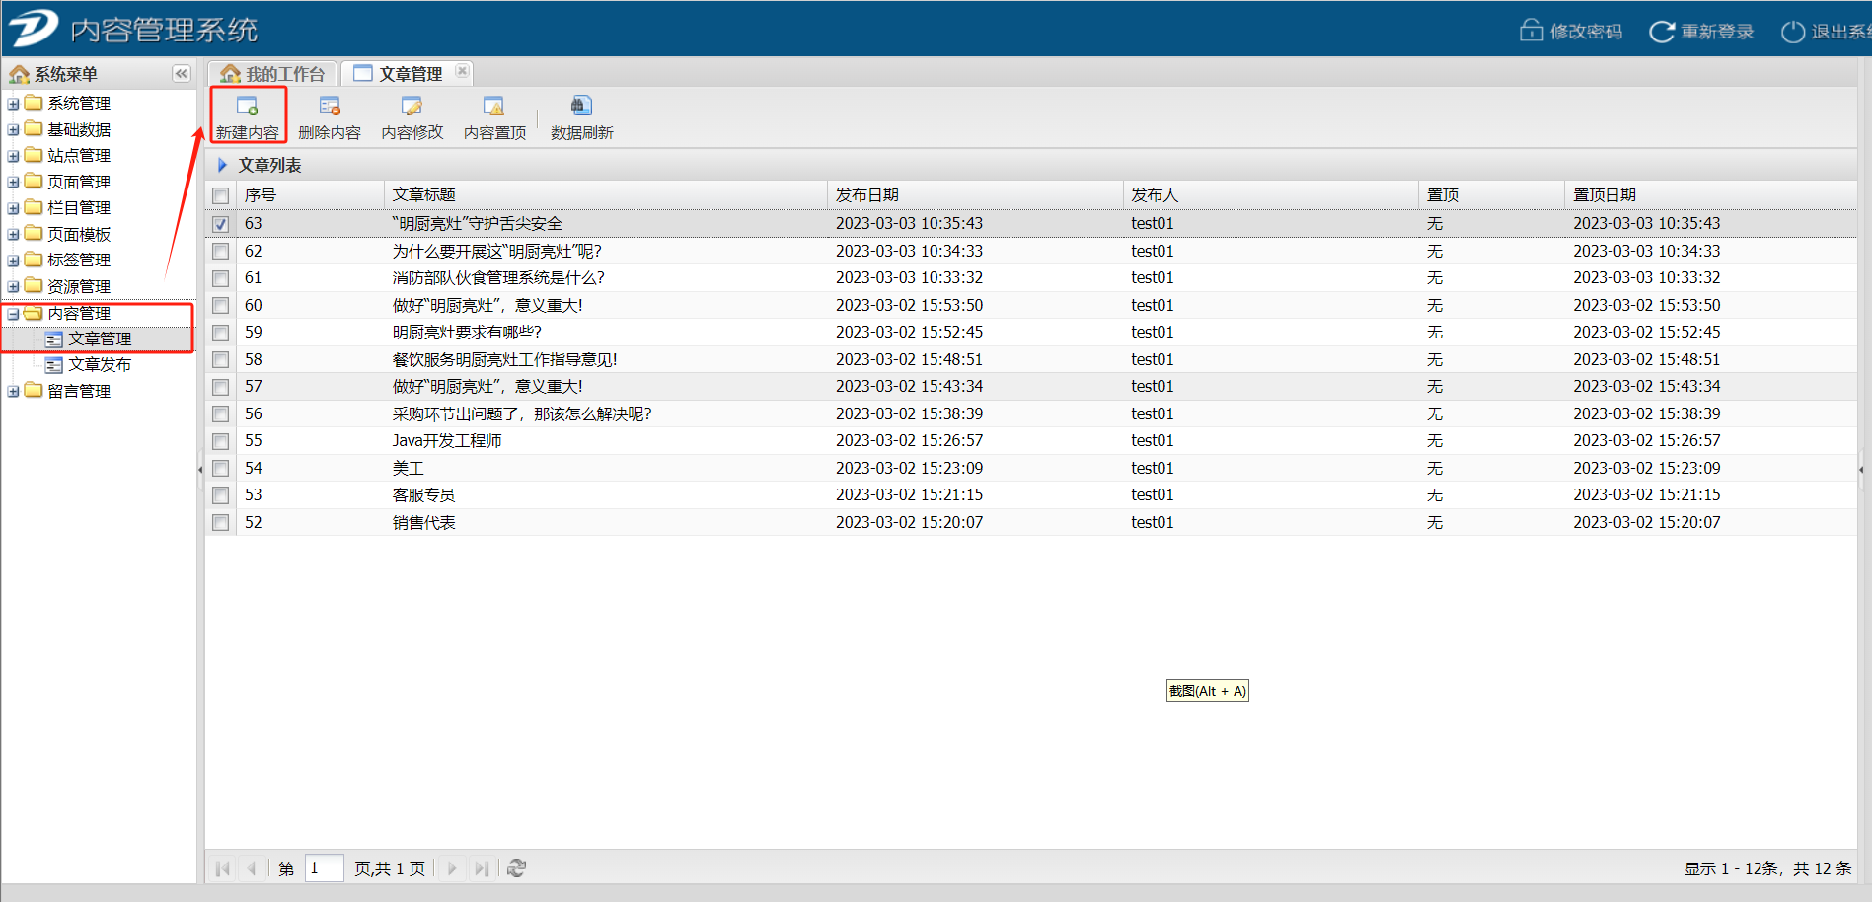Image resolution: width=1872 pixels, height=902 pixels.
Task: Open the Content Edit (内容修改) tool
Action: pyautogui.click(x=412, y=107)
